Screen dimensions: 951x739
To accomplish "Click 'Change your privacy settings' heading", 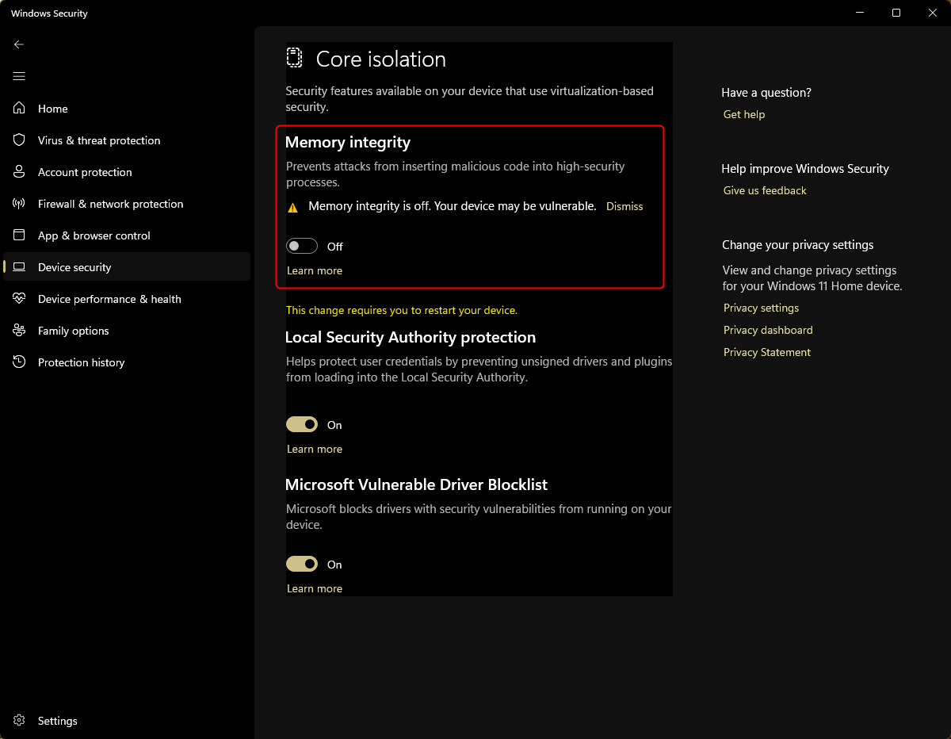I will (798, 245).
